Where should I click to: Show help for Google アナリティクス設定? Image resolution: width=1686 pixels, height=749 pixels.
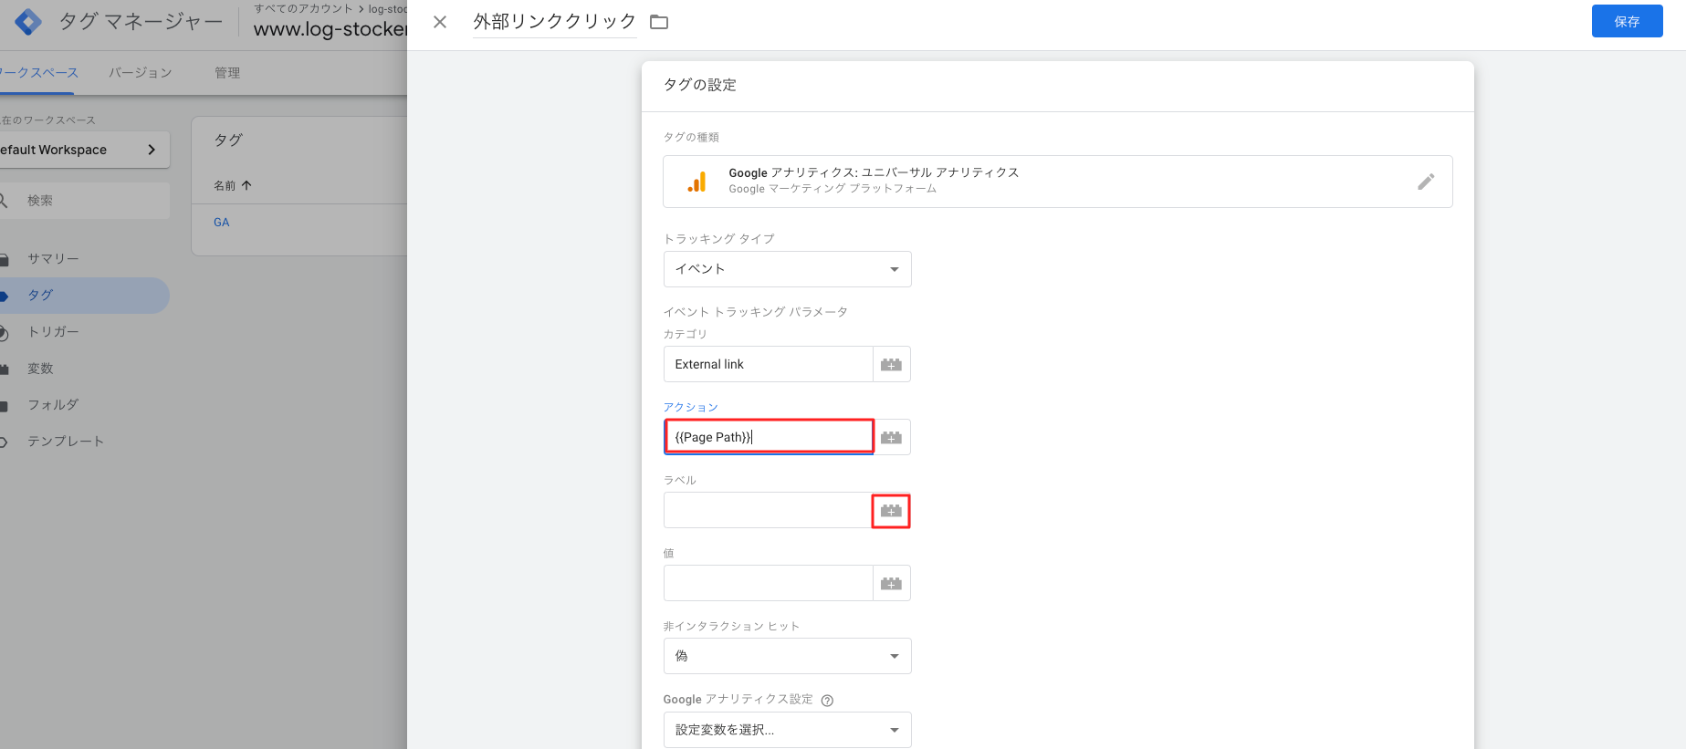pyautogui.click(x=827, y=701)
